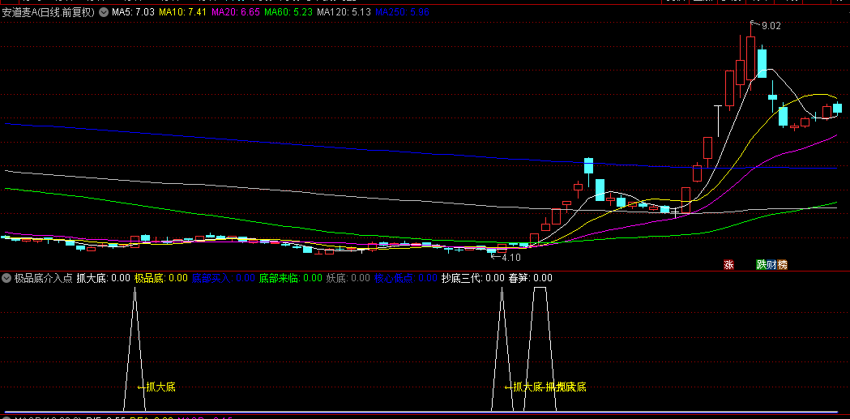The width and height of the screenshot is (850, 419).
Task: Click the 抓大底: 0.00 indicator value
Action: (x=104, y=278)
